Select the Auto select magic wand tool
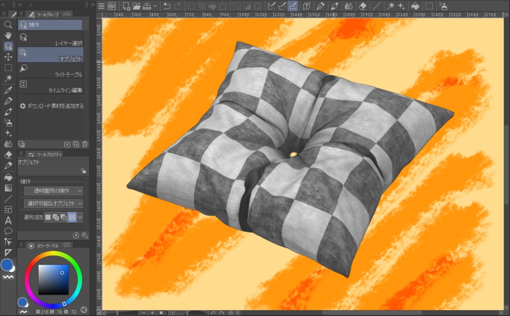Viewport: 510px width, 316px height. click(x=8, y=78)
